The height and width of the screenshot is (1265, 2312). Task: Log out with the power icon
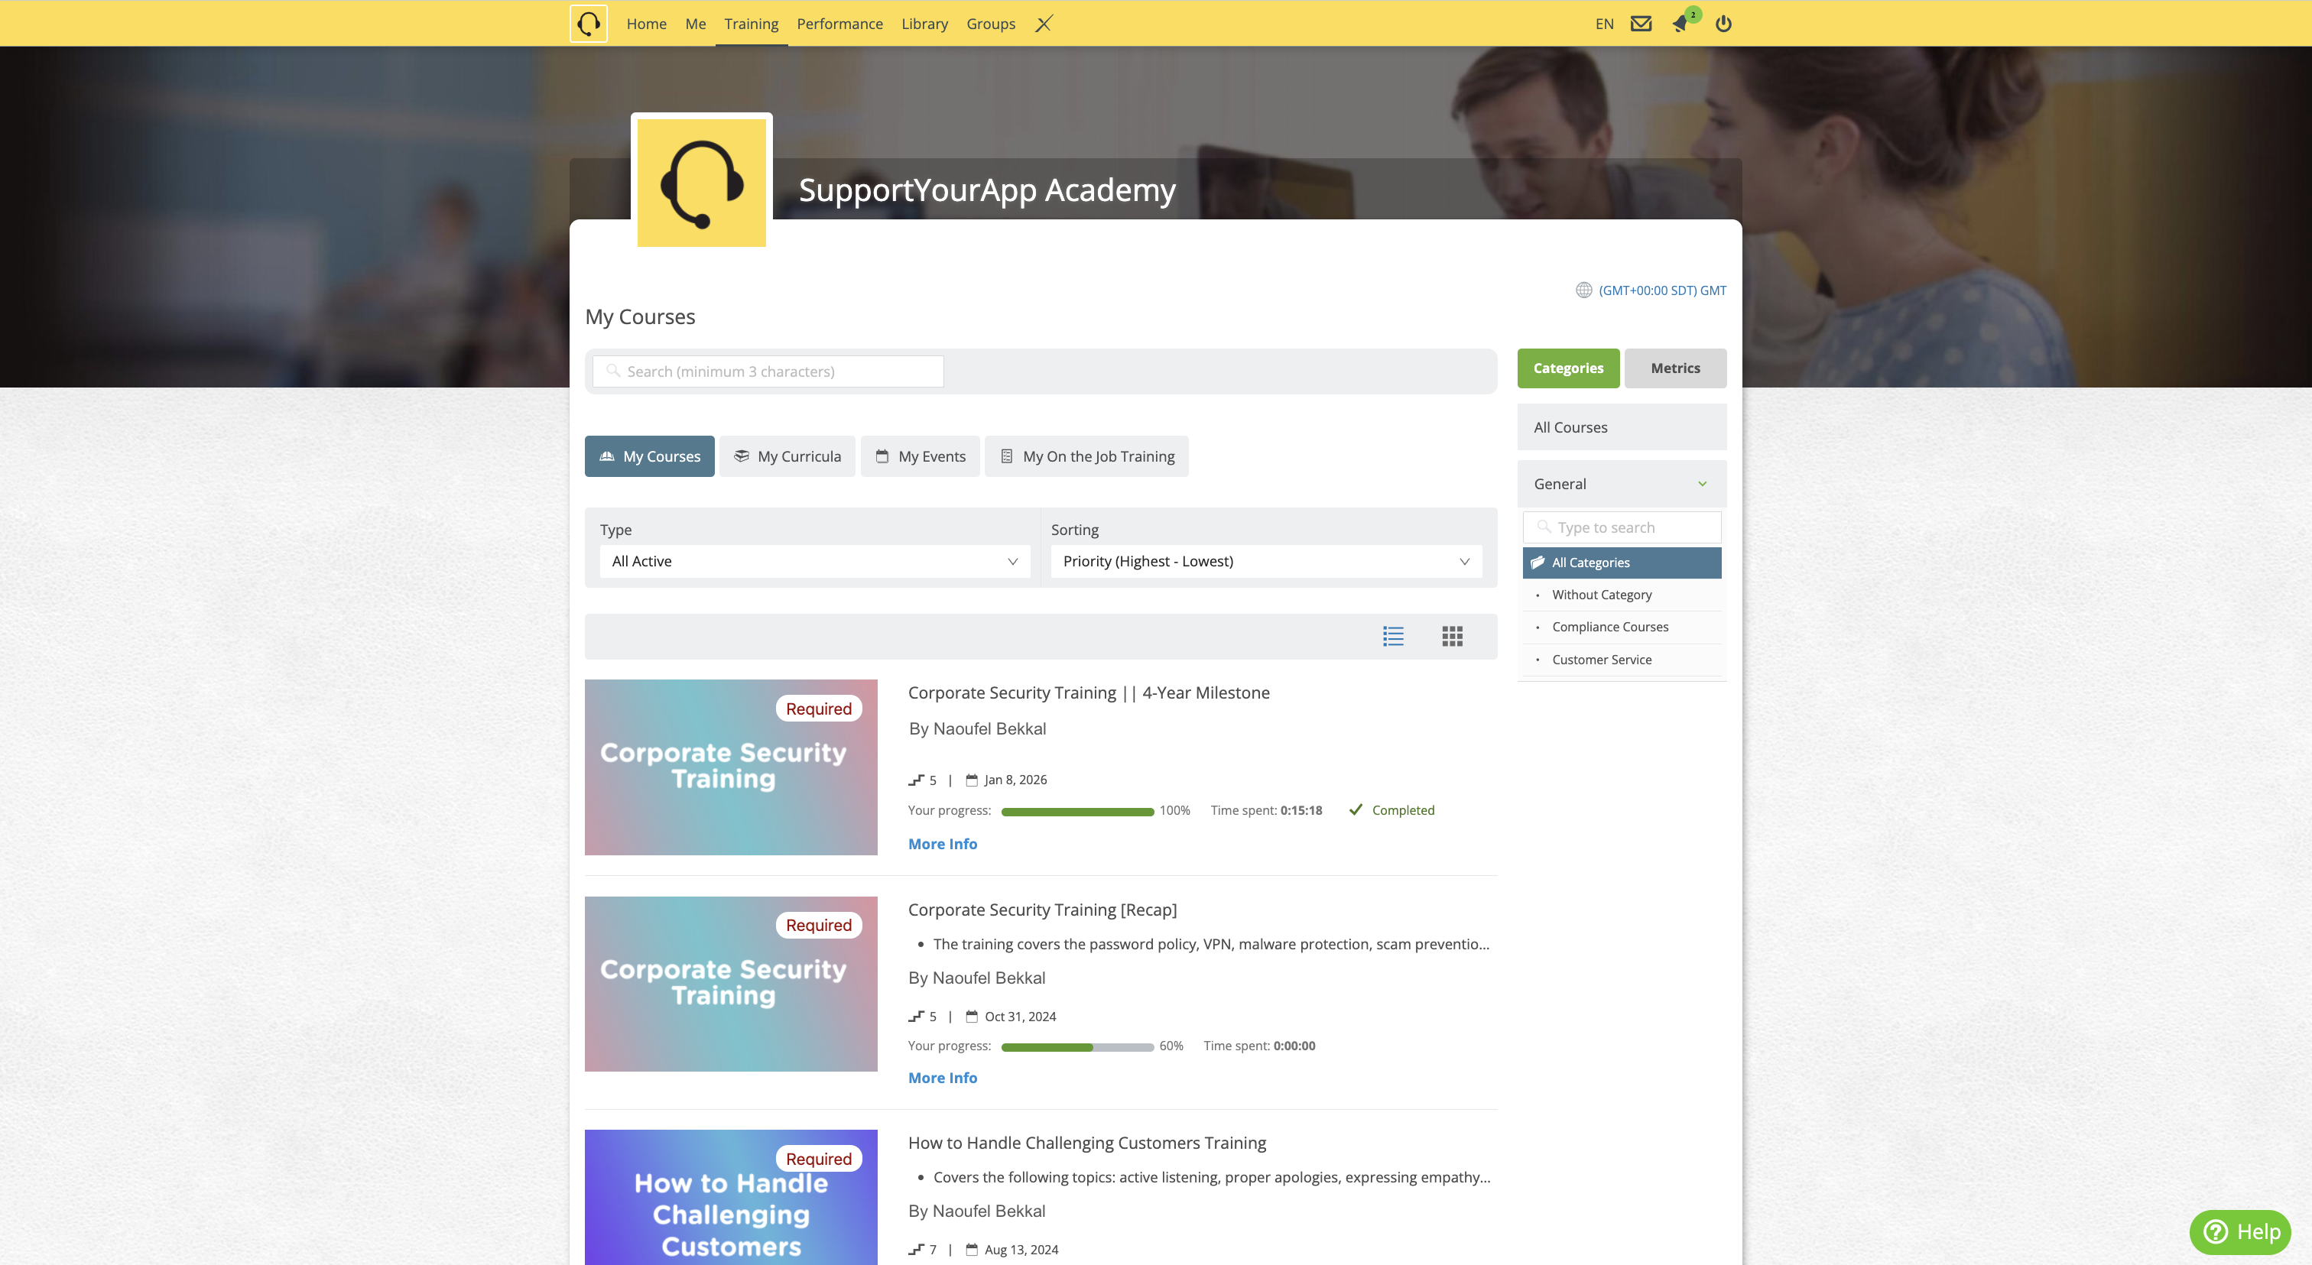click(1723, 24)
